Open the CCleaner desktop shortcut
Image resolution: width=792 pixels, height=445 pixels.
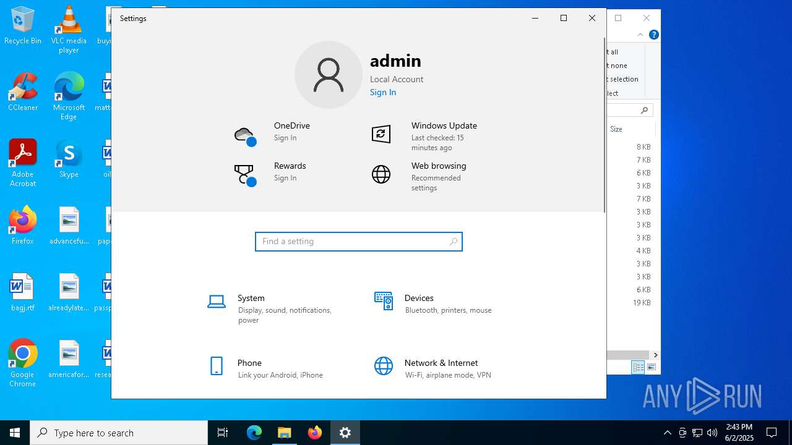coord(23,92)
